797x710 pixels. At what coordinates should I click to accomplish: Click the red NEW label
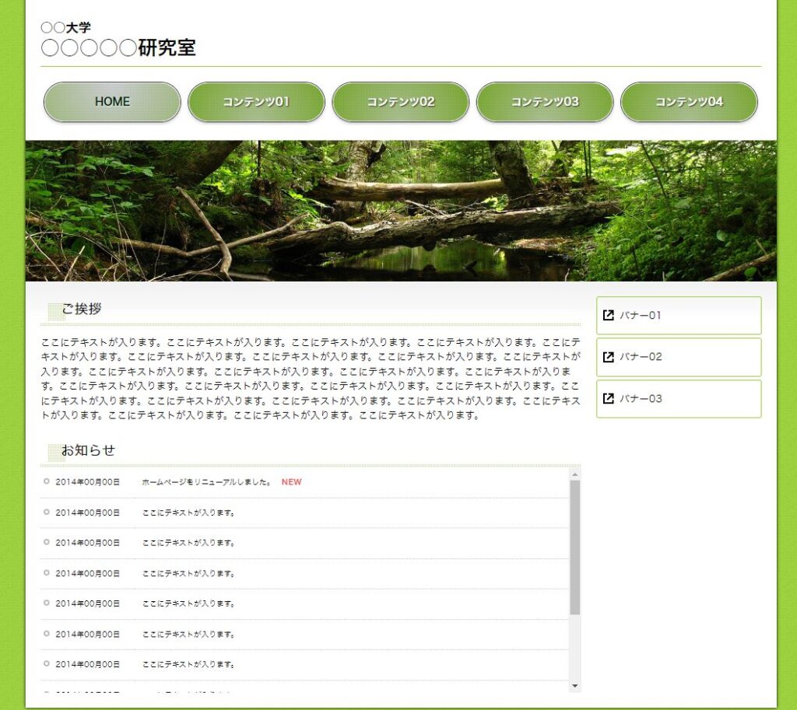[x=291, y=482]
